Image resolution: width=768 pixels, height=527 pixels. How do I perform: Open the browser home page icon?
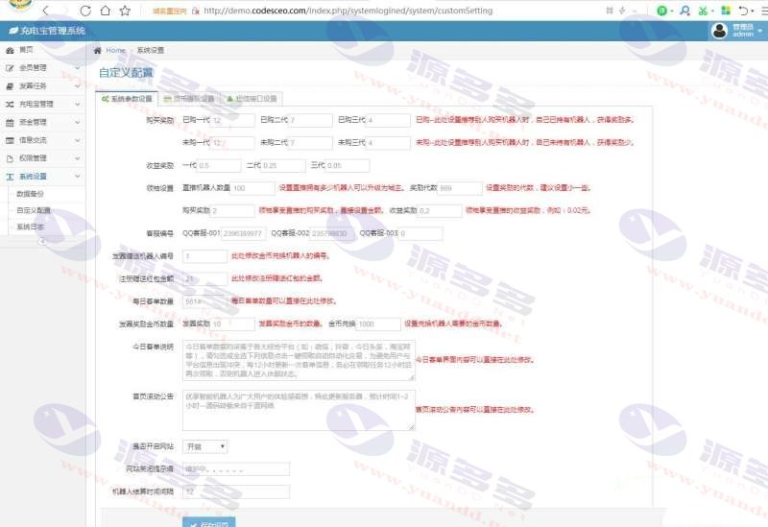105,11
